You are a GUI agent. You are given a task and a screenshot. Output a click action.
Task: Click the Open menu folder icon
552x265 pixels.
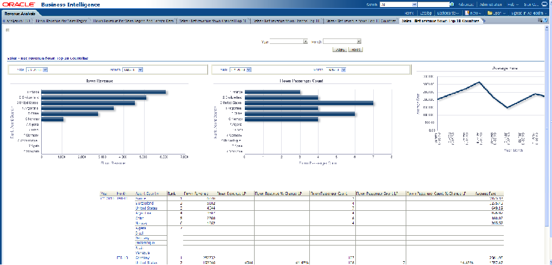[490, 13]
